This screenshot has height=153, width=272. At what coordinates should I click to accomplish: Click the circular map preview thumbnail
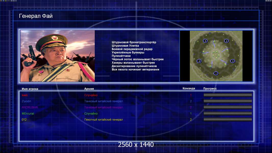tap(216, 56)
